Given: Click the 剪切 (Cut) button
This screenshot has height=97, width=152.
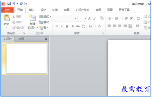Looking at the screenshot, I should pyautogui.click(x=17, y=16).
